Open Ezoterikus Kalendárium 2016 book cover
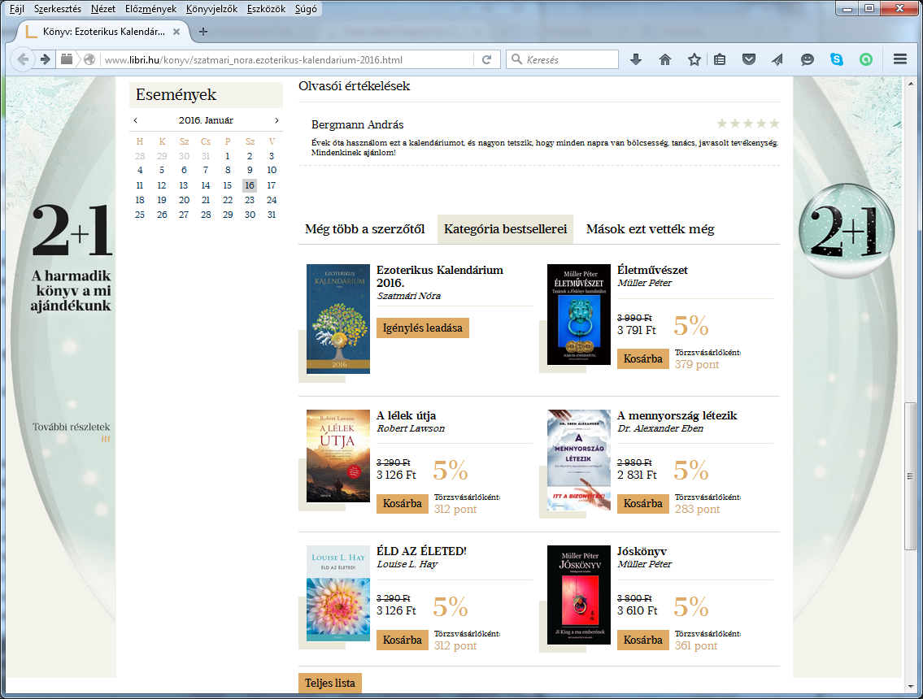This screenshot has width=923, height=699. 337,319
